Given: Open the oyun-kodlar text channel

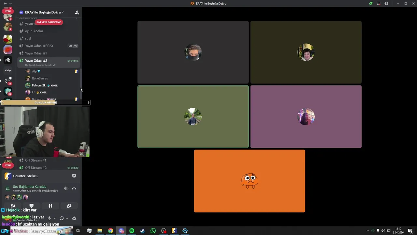Looking at the screenshot, I should 49,31.
